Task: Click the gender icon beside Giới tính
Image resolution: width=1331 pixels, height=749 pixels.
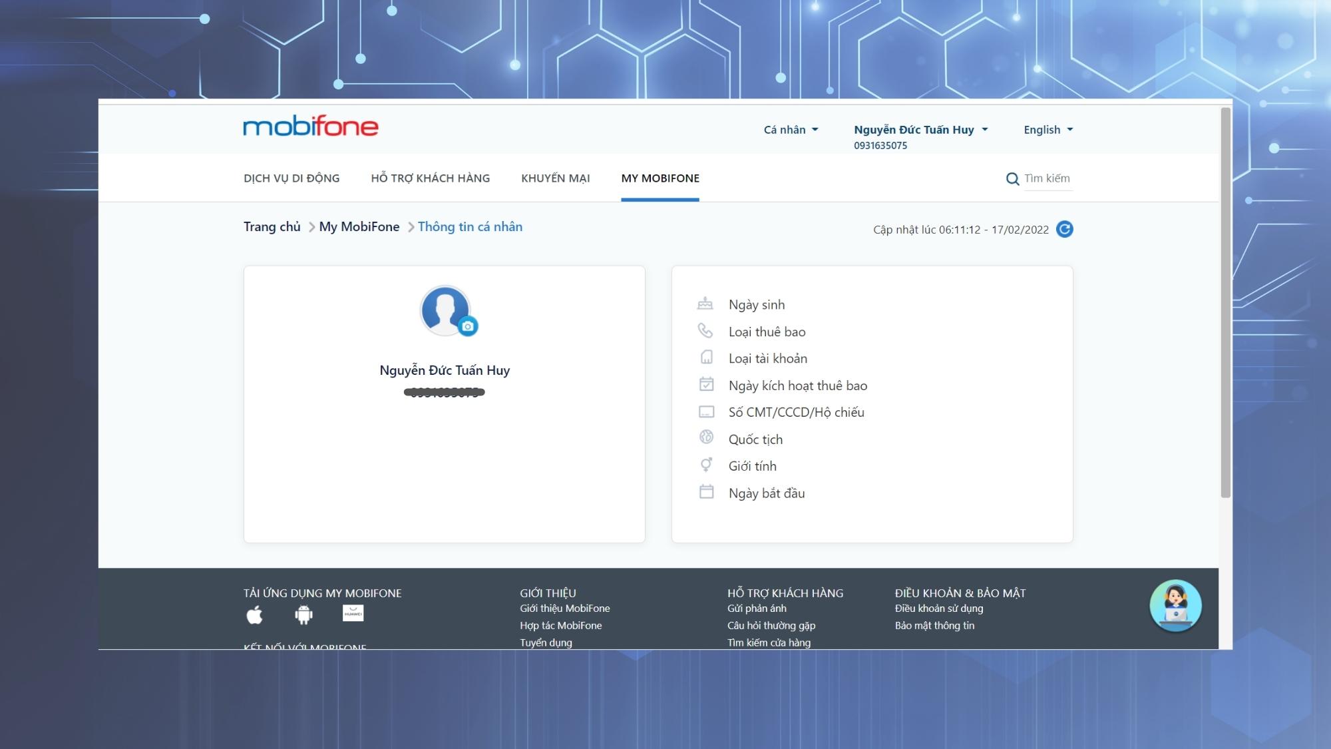Action: coord(706,465)
